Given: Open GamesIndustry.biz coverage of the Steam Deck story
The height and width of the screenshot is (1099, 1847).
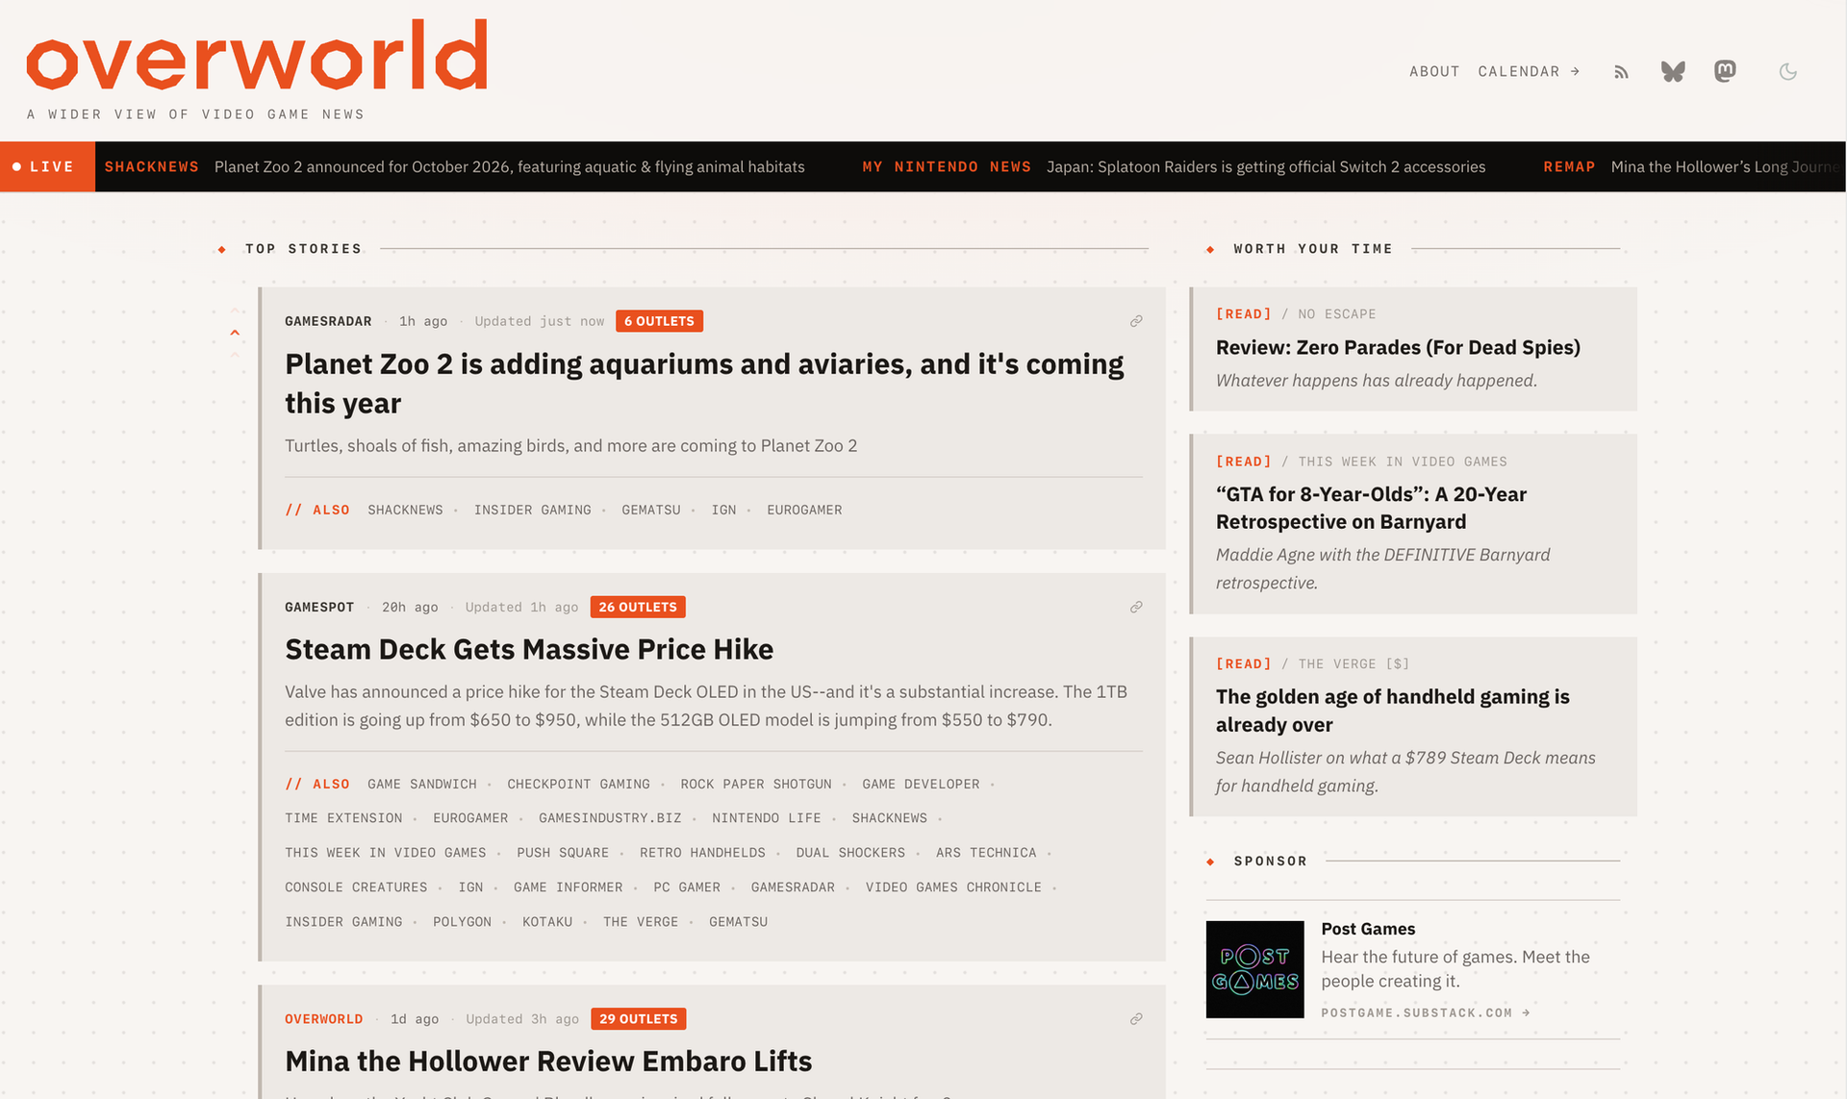Looking at the screenshot, I should (610, 817).
